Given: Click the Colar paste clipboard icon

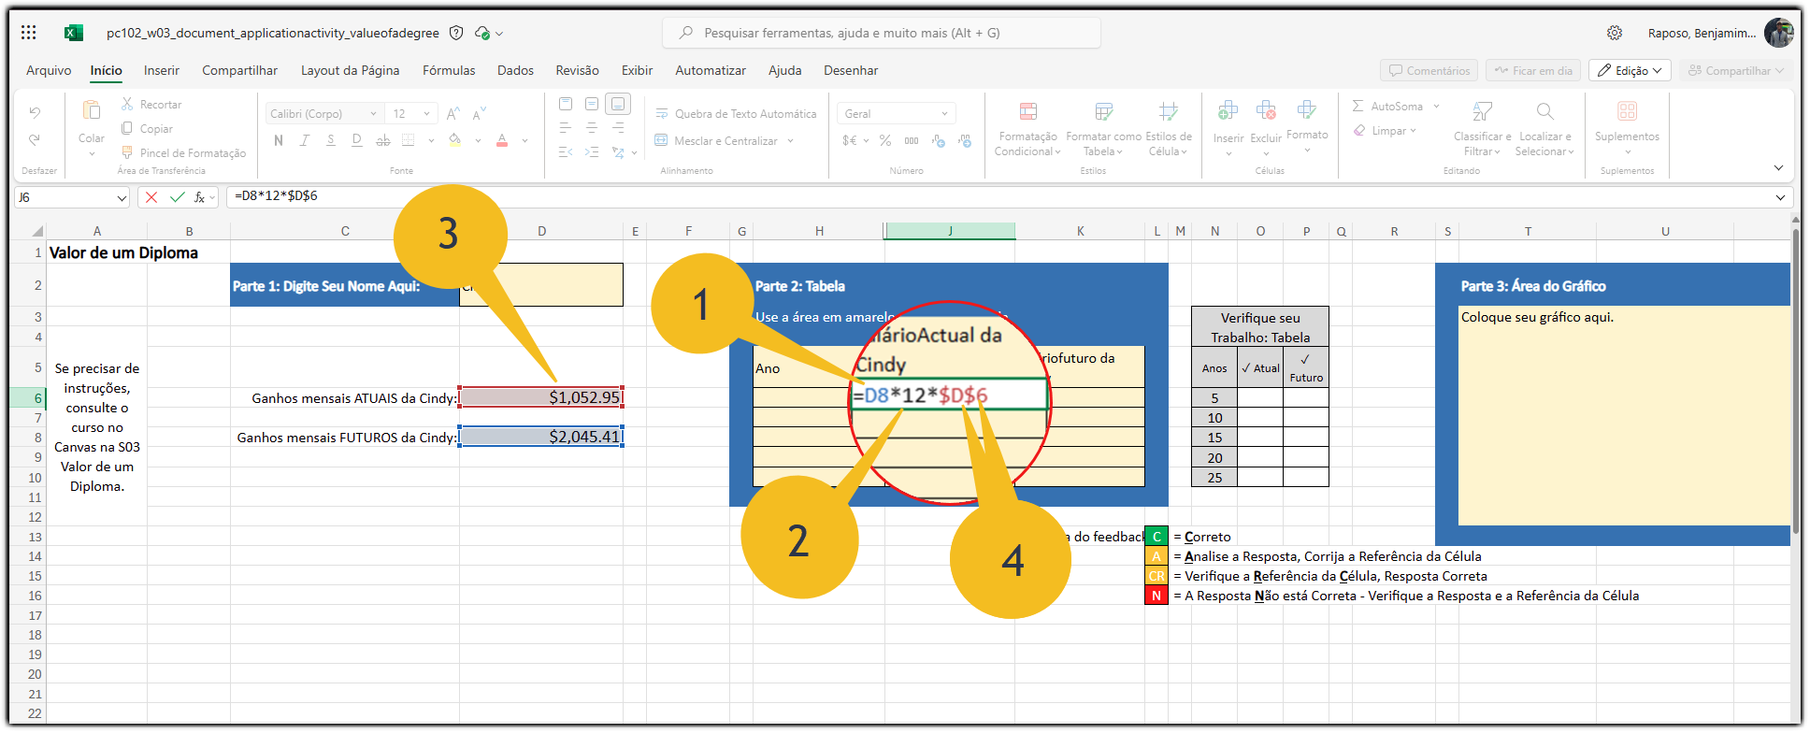Looking at the screenshot, I should click(x=92, y=110).
